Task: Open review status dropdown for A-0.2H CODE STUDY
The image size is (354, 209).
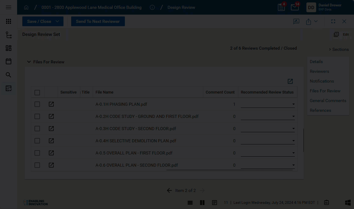Action: (293, 116)
